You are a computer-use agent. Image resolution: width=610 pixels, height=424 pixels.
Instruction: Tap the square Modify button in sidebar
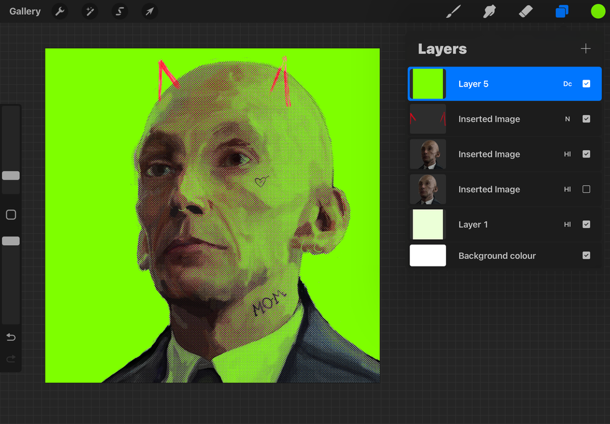(11, 215)
